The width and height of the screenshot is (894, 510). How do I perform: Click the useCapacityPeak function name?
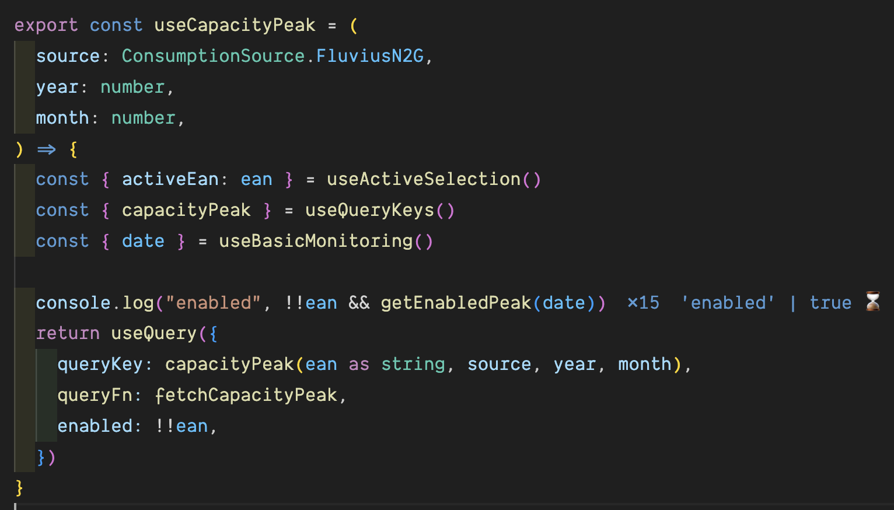tap(235, 25)
